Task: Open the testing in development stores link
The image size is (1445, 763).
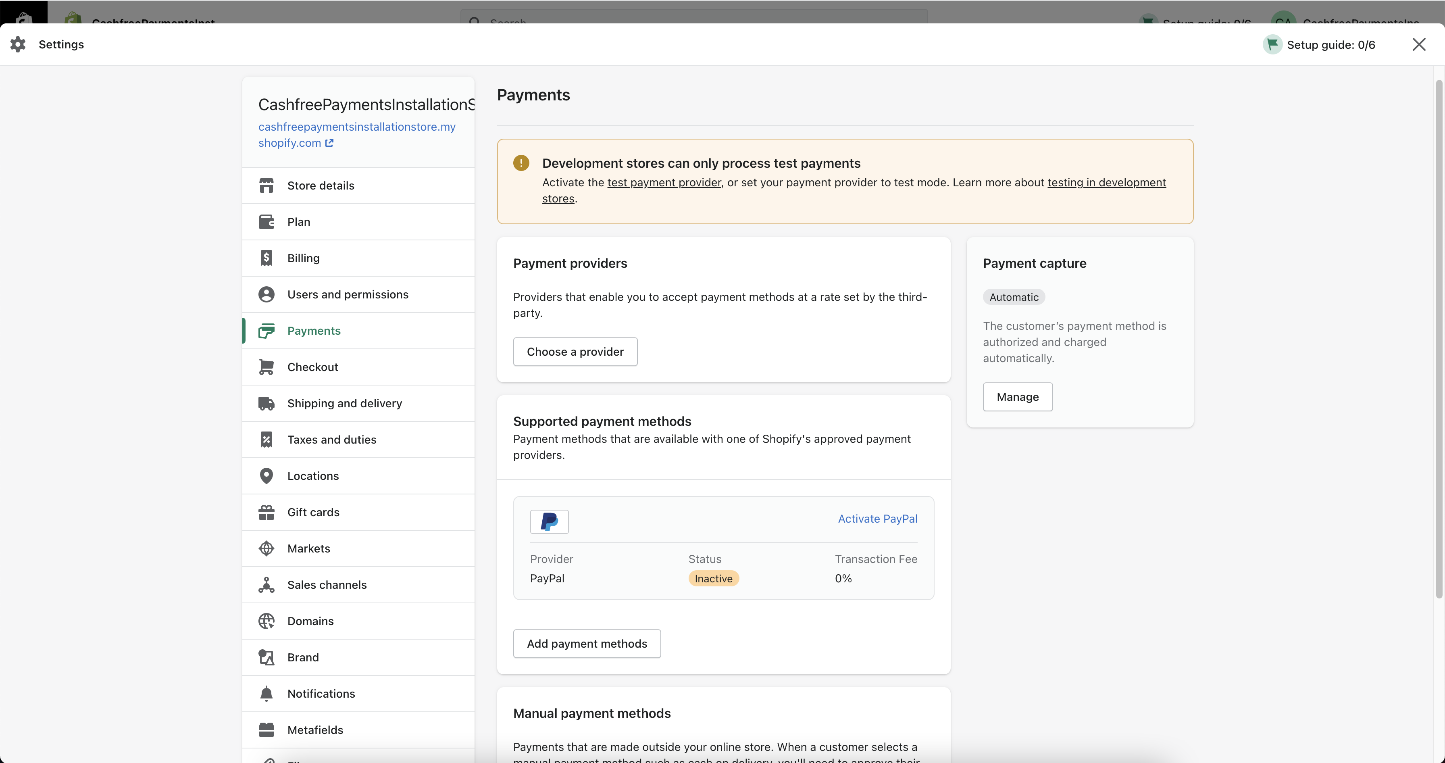Action: [1106, 183]
